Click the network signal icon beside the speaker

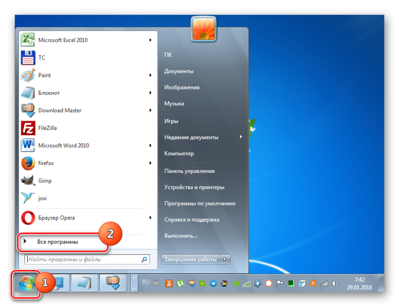click(324, 284)
